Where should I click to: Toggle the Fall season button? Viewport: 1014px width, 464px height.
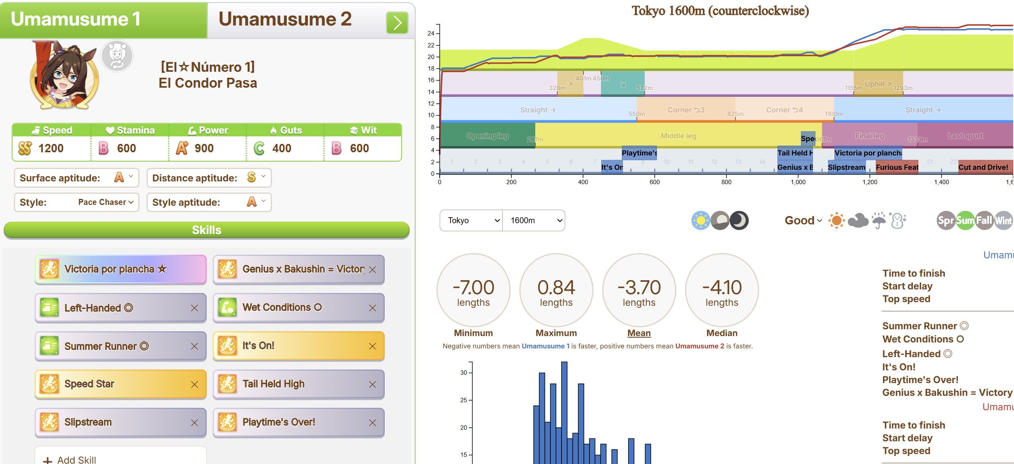pos(984,220)
